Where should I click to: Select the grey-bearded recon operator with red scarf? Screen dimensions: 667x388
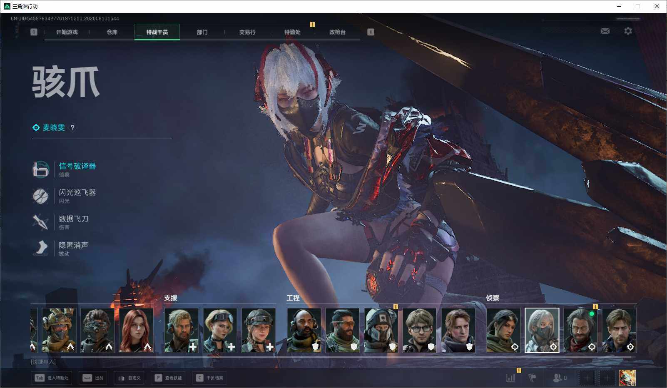580,331
